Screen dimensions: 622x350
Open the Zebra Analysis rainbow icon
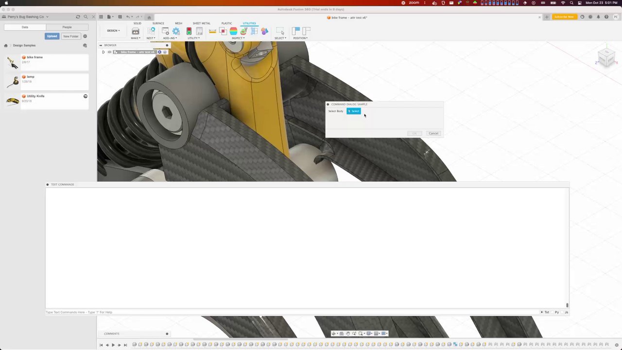[233, 31]
